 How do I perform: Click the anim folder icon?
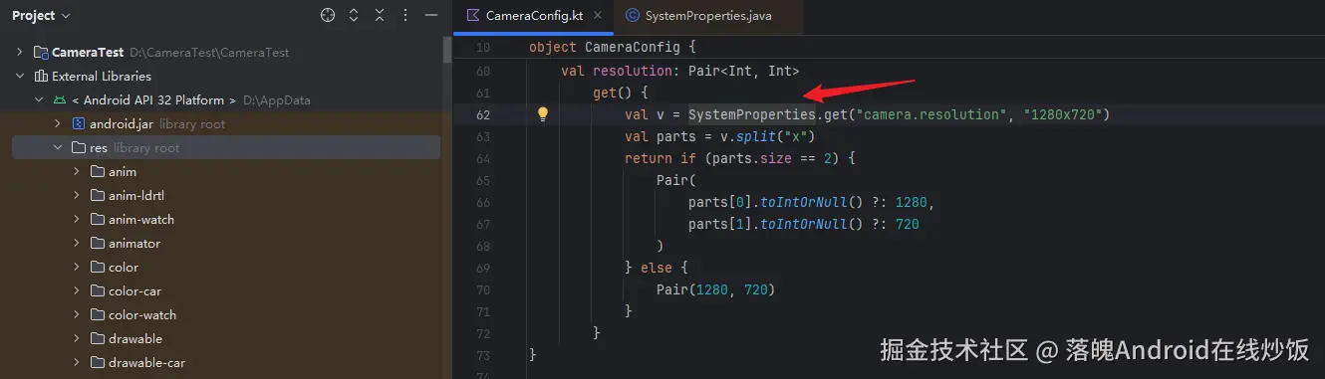[98, 171]
